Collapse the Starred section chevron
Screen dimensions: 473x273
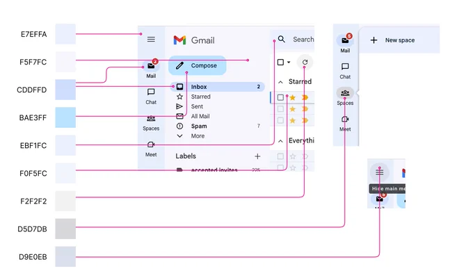[x=280, y=82]
